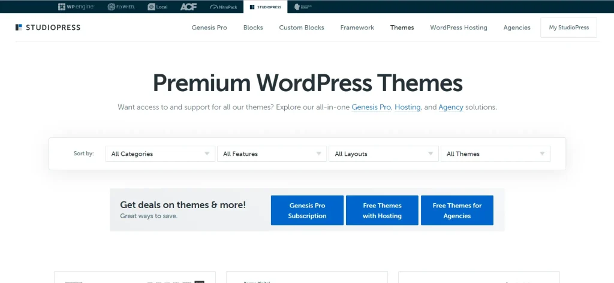Expand the All Categories dropdown

(x=160, y=154)
